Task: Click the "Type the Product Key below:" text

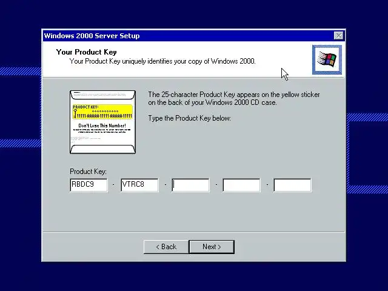Action: [x=189, y=118]
